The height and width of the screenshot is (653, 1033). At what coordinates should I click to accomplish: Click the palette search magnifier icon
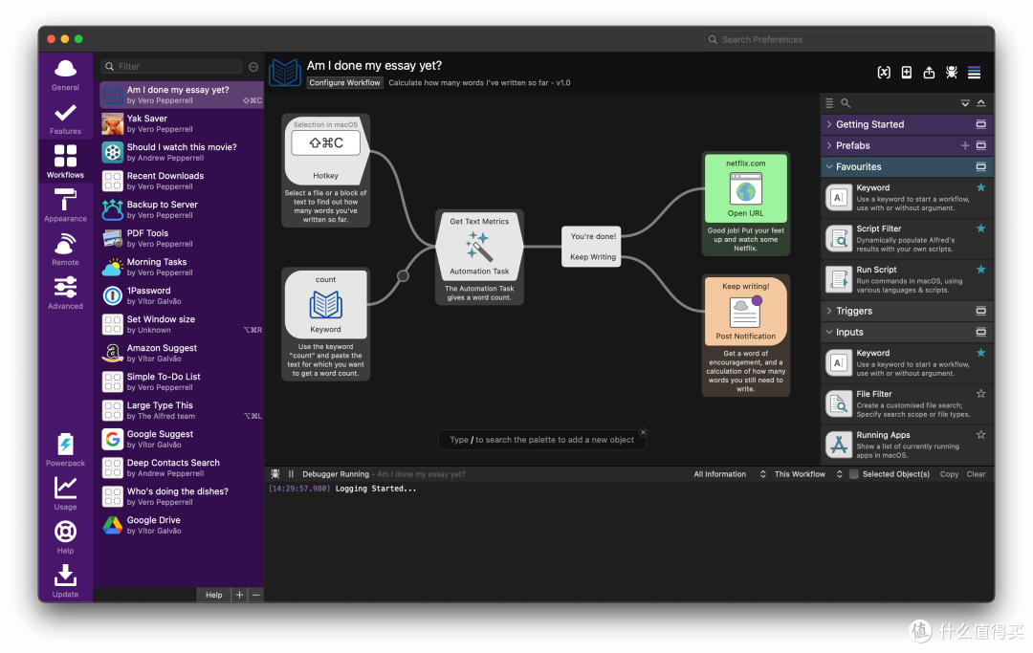click(846, 103)
